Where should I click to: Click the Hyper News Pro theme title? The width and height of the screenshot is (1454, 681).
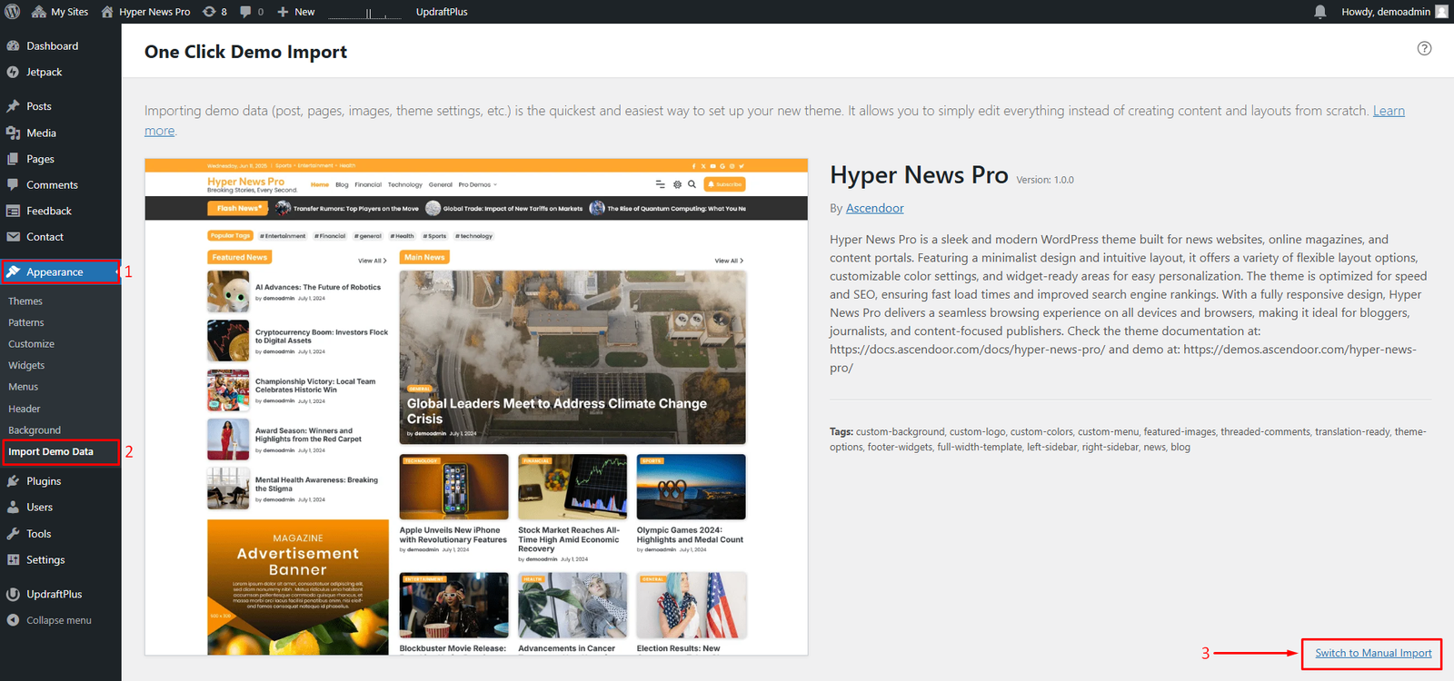point(919,175)
